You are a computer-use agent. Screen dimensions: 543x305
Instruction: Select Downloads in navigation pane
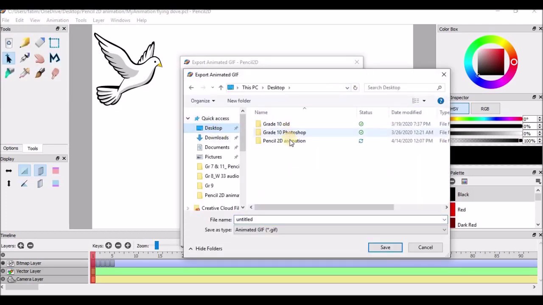point(216,138)
